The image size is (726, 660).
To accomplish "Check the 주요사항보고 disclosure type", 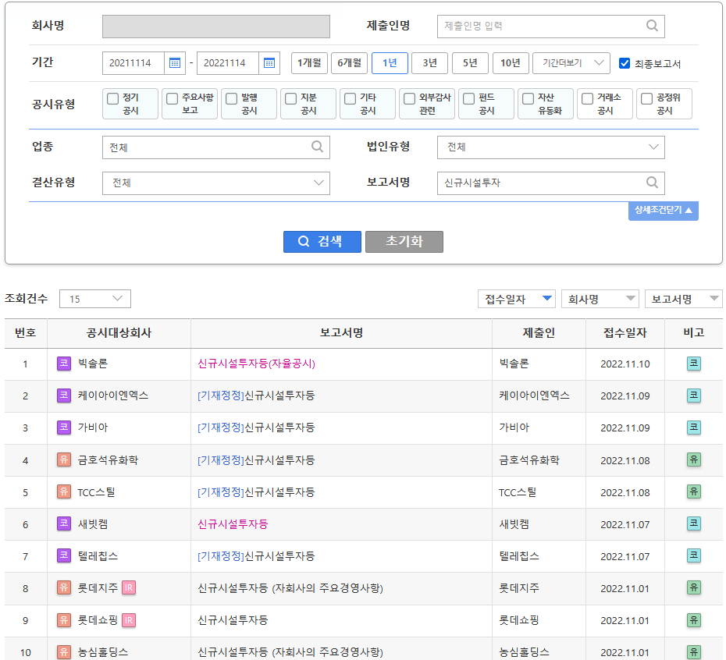I will (172, 98).
